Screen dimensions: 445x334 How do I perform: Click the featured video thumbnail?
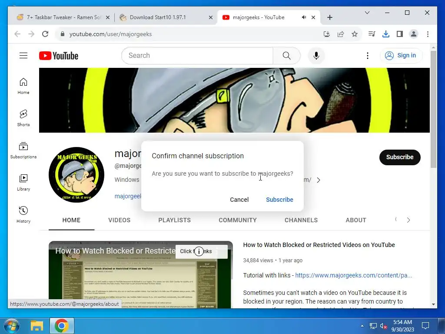140,275
